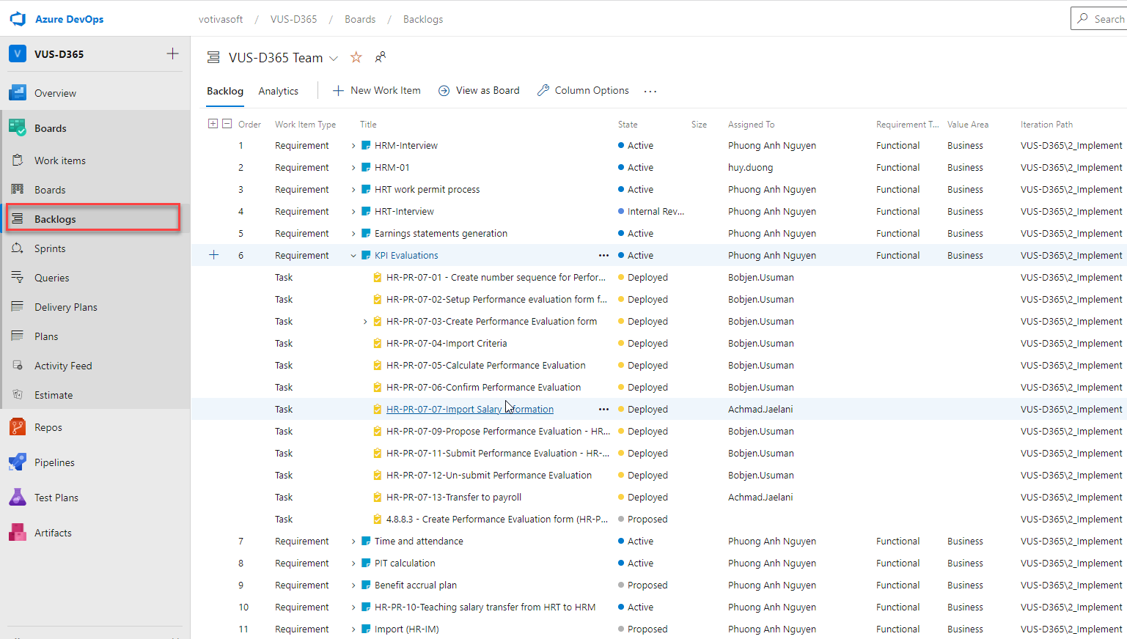
Task: Open Backlogs in the sidebar
Action: [93, 218]
